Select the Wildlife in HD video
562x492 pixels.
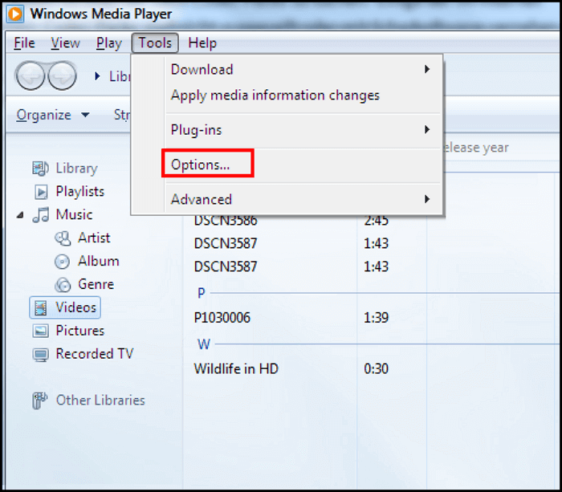coord(236,368)
